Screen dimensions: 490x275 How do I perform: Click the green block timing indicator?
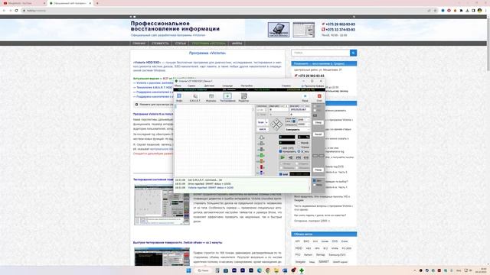(261, 155)
